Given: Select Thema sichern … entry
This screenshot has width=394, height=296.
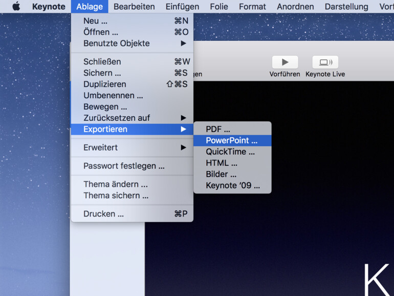Looking at the screenshot, I should [132, 196].
